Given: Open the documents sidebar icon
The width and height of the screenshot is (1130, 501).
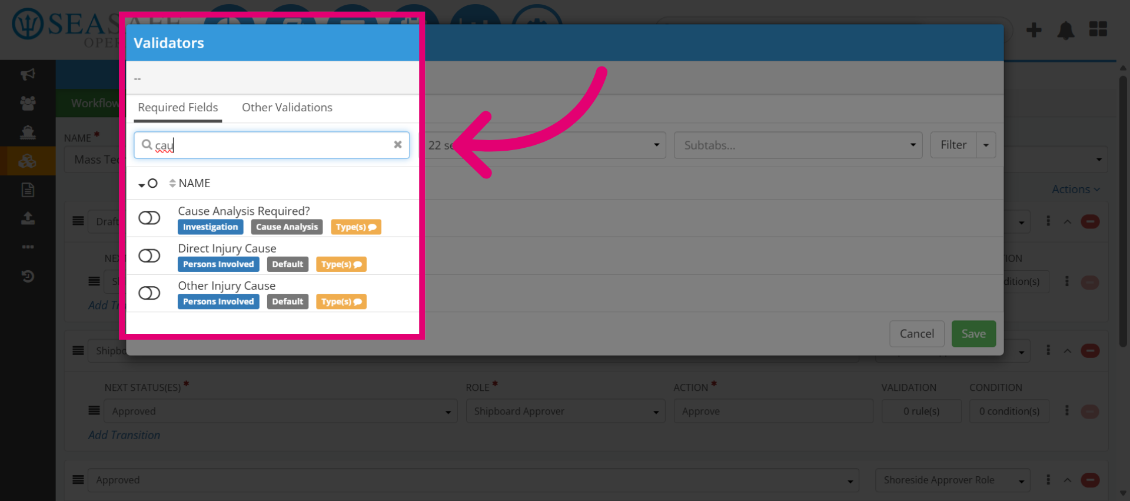Looking at the screenshot, I should click(x=28, y=190).
